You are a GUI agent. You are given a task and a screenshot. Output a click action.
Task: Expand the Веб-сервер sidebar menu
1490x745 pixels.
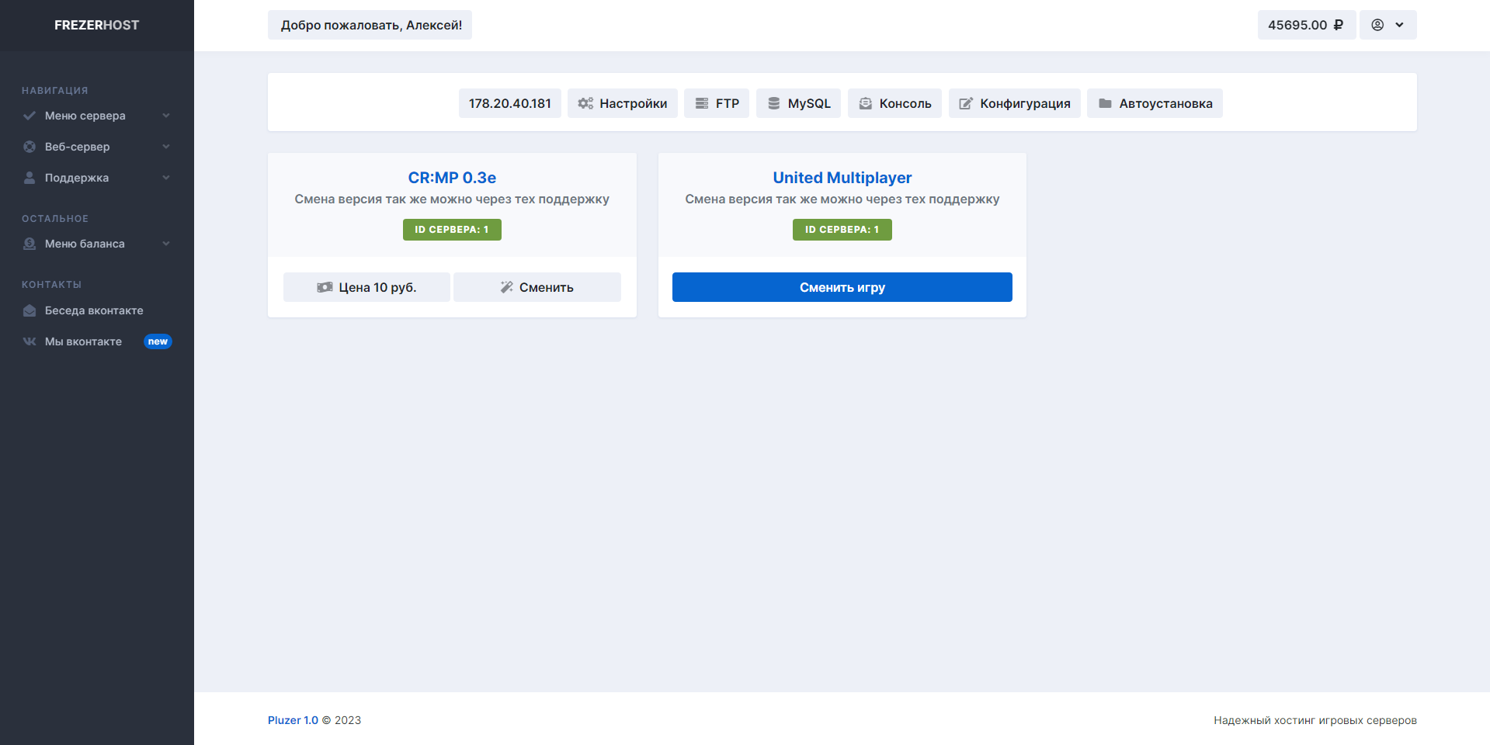click(96, 147)
